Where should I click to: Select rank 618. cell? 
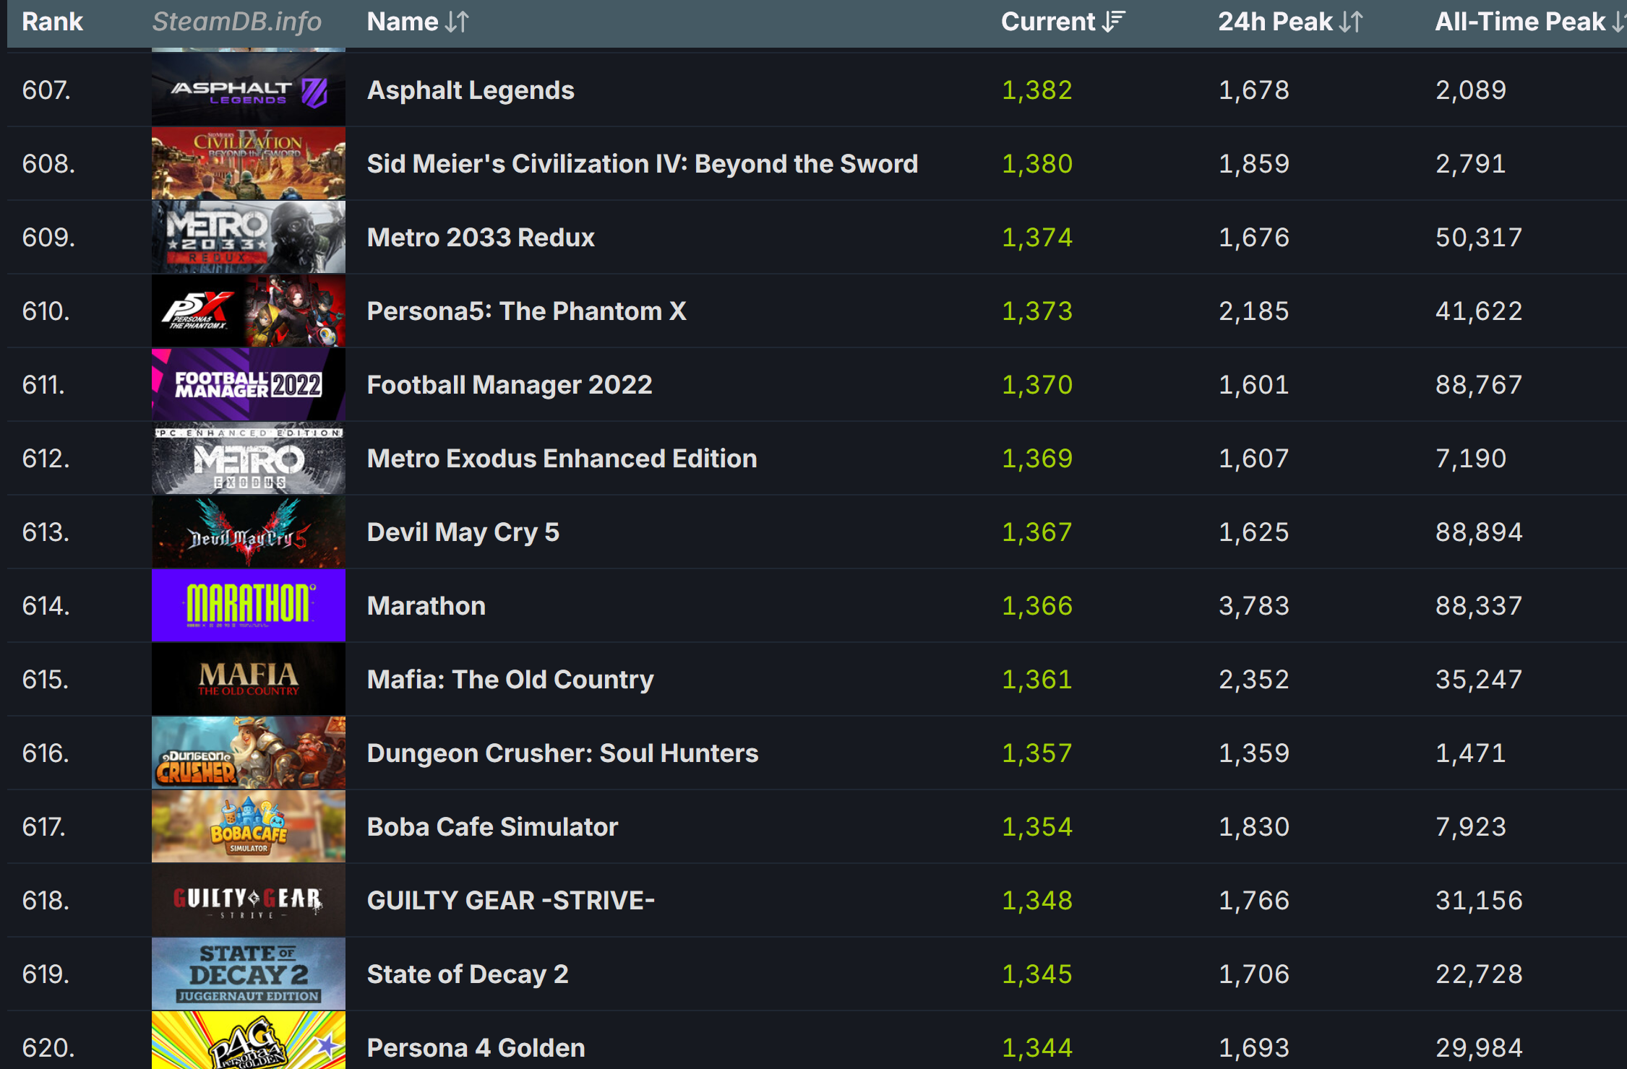[46, 901]
